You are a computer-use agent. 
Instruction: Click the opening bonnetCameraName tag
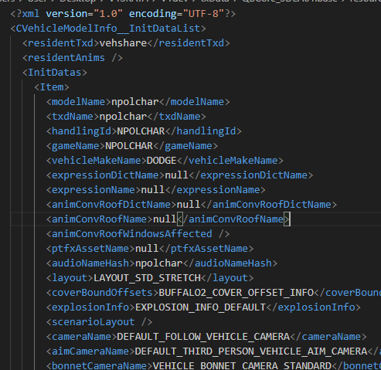click(100, 365)
